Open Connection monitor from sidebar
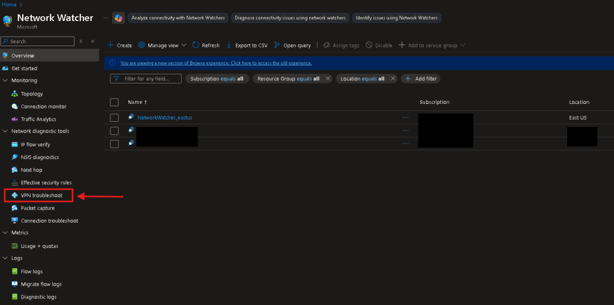 click(x=43, y=106)
